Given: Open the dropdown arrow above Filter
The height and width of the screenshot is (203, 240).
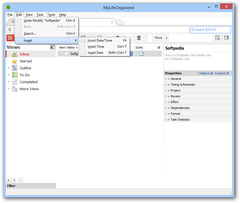Looking at the screenshot, I should tap(14, 180).
